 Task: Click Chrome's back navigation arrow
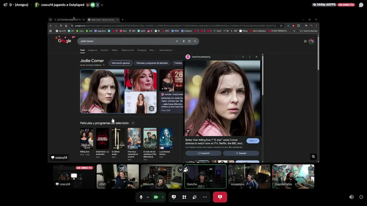click(51, 26)
